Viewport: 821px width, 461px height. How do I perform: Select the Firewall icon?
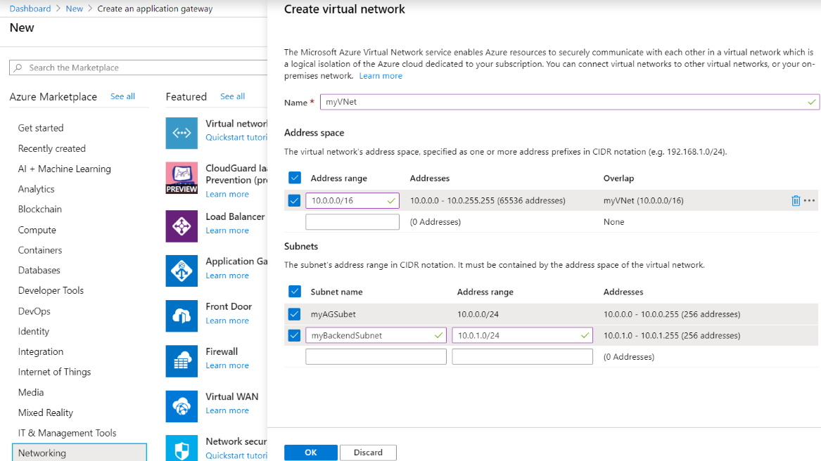tap(182, 361)
